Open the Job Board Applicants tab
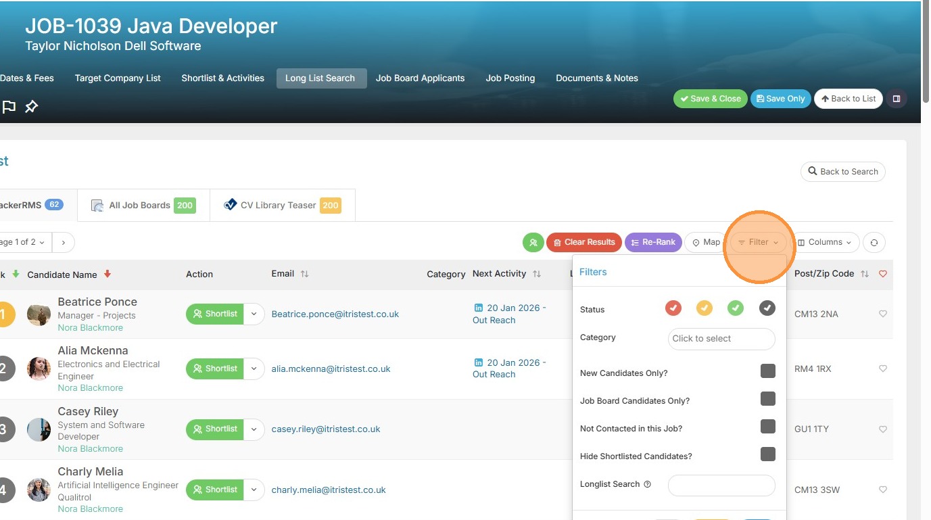Screen dimensions: 931x520 [x=421, y=78]
